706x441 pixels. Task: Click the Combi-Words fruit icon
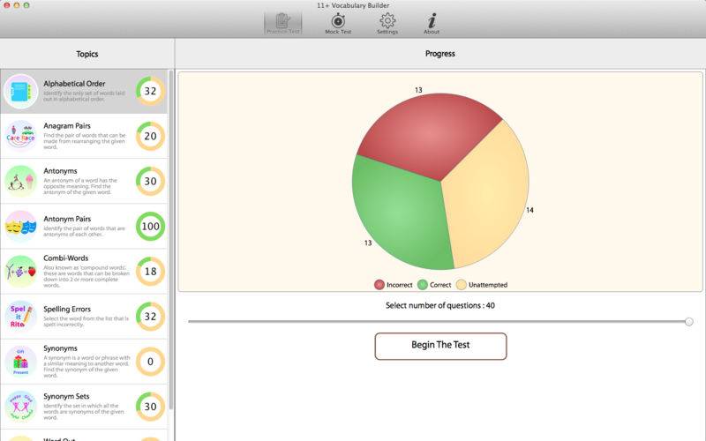pos(20,272)
